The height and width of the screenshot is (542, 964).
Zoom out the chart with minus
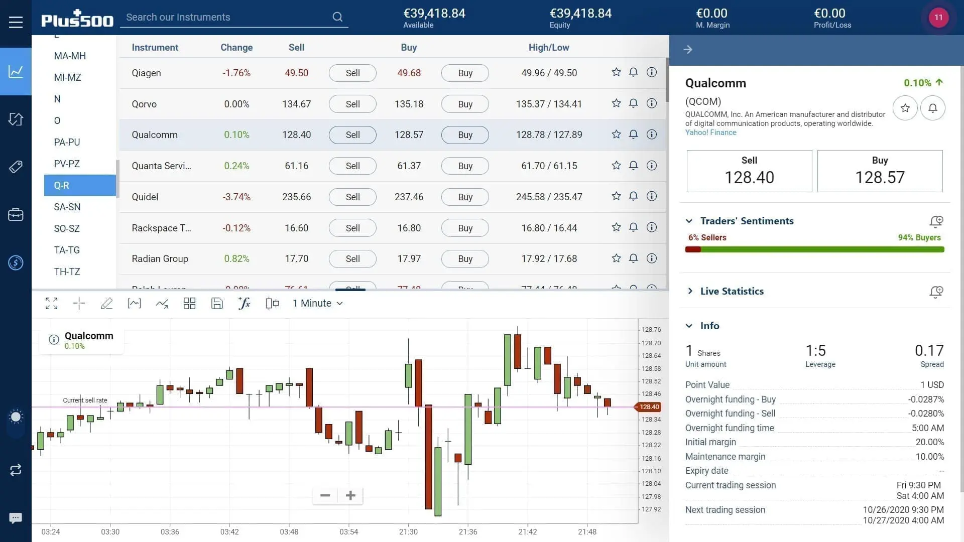tap(325, 496)
